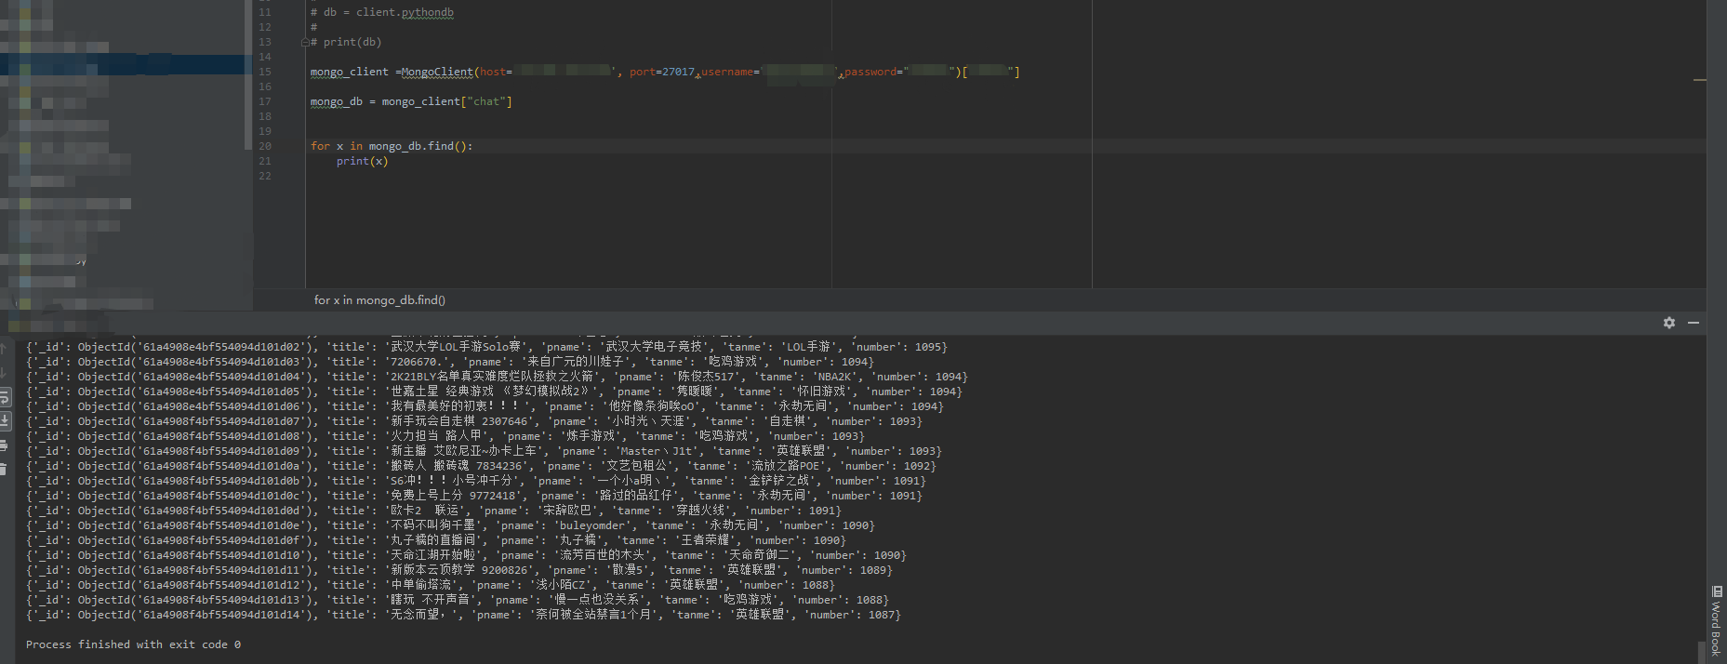Collapse comment block fold marker at line 13
The image size is (1727, 664).
click(305, 42)
